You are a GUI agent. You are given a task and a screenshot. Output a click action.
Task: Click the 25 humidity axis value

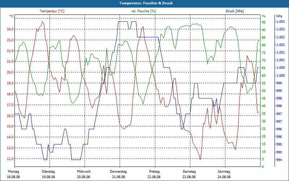264,129
